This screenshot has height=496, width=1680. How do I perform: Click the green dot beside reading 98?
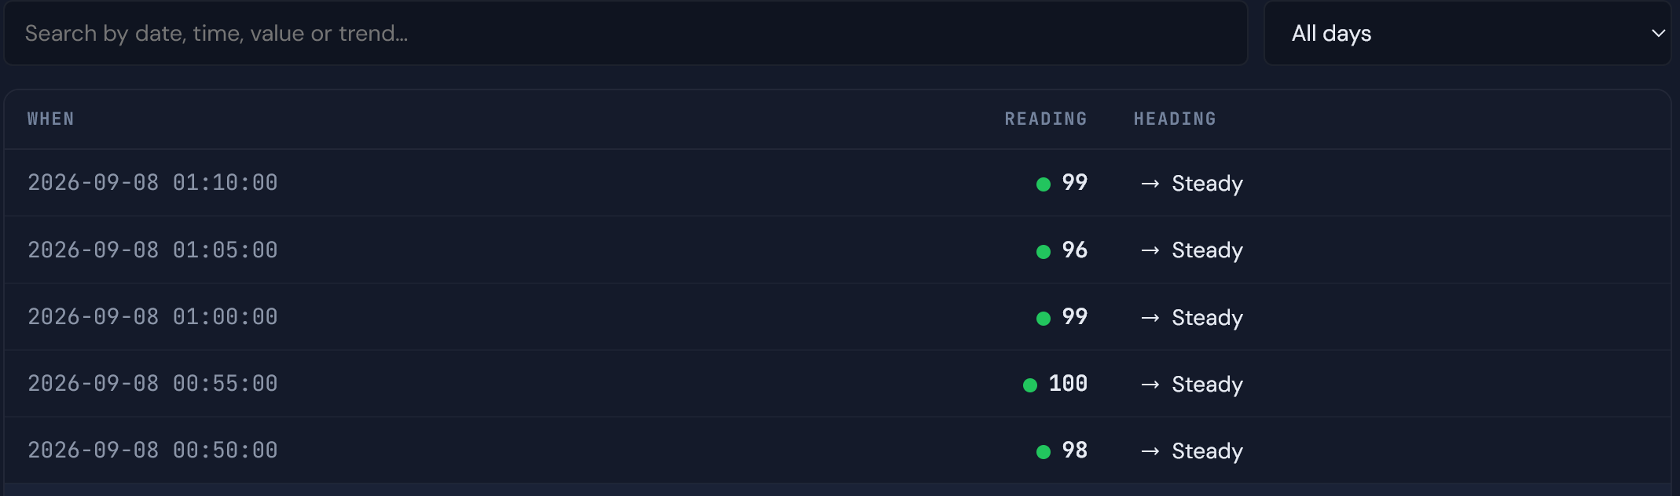(1044, 452)
